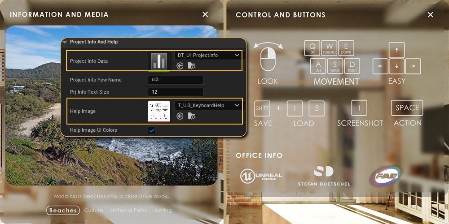449x224 pixels.
Task: Go to the Surfing tab
Action: pos(163,210)
